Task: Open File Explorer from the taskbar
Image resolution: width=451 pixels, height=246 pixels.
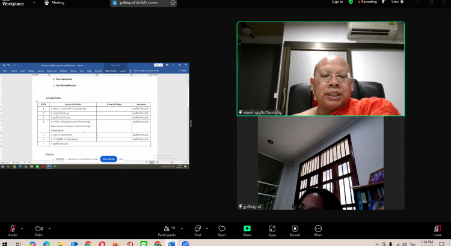Action: tap(60, 244)
